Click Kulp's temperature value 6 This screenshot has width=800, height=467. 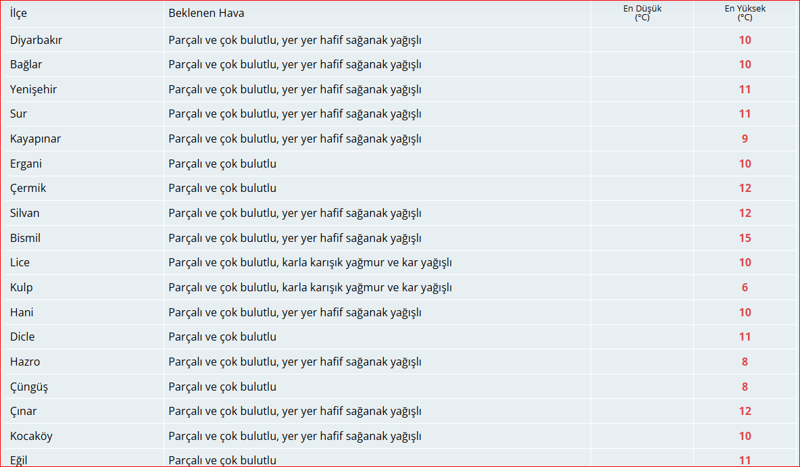pyautogui.click(x=745, y=287)
